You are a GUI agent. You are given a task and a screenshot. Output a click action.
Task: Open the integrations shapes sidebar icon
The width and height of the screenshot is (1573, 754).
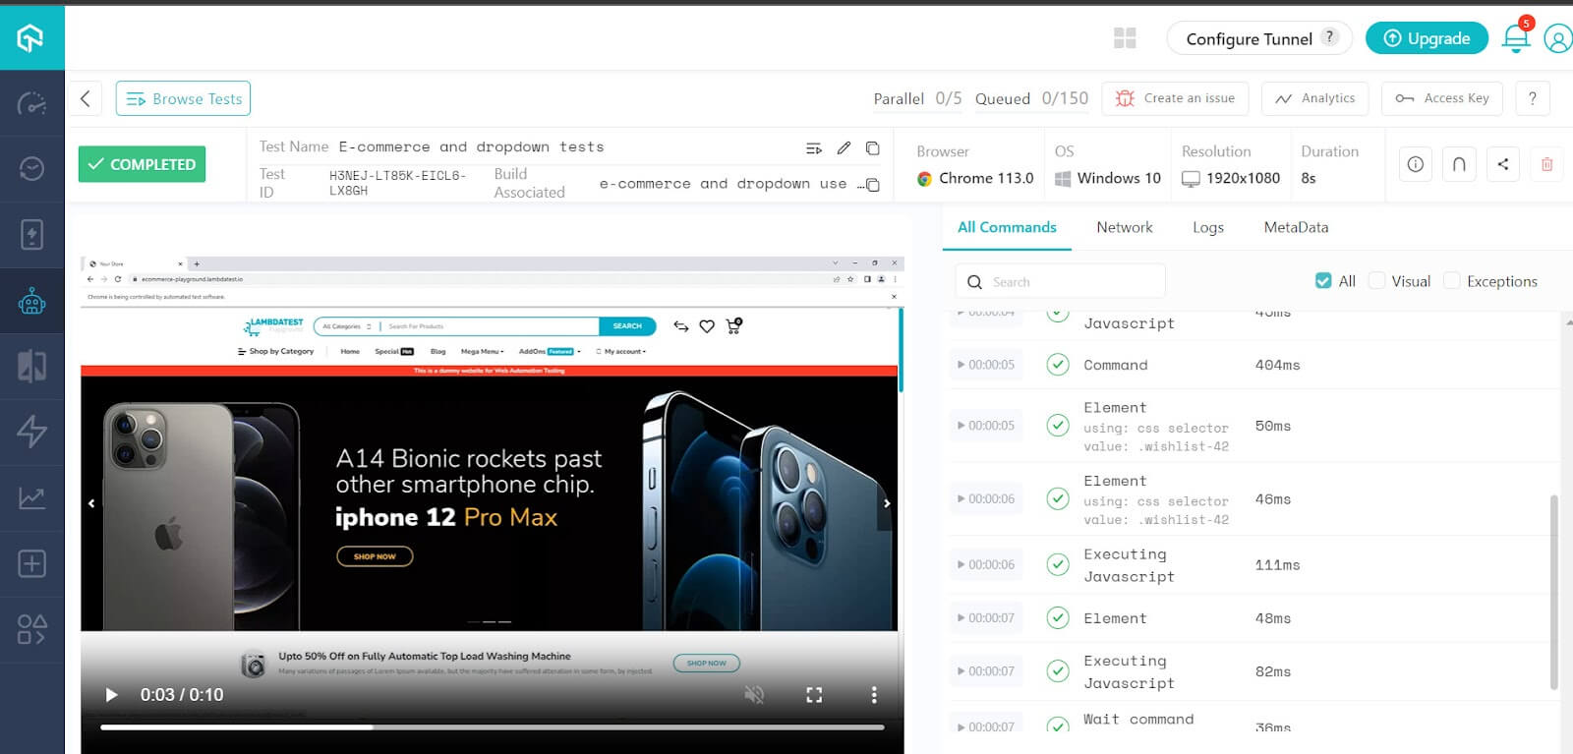(x=31, y=629)
